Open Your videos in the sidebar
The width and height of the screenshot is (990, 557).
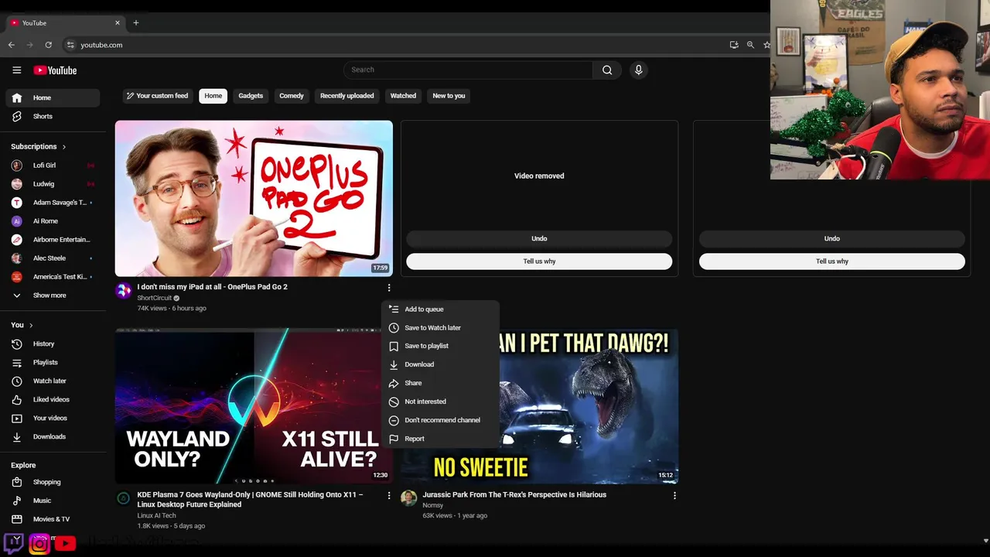[53, 418]
